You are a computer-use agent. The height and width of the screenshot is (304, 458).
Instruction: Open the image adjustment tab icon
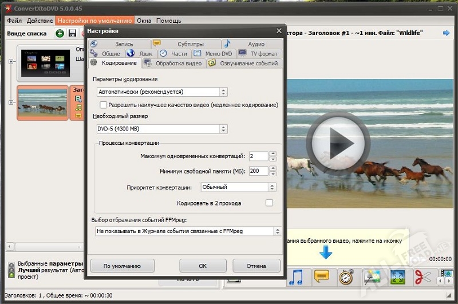(x=372, y=278)
